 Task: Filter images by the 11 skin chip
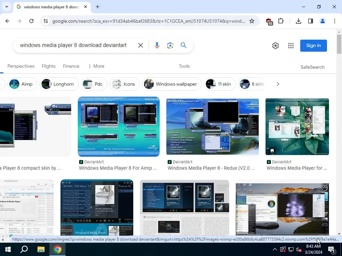[x=220, y=84]
